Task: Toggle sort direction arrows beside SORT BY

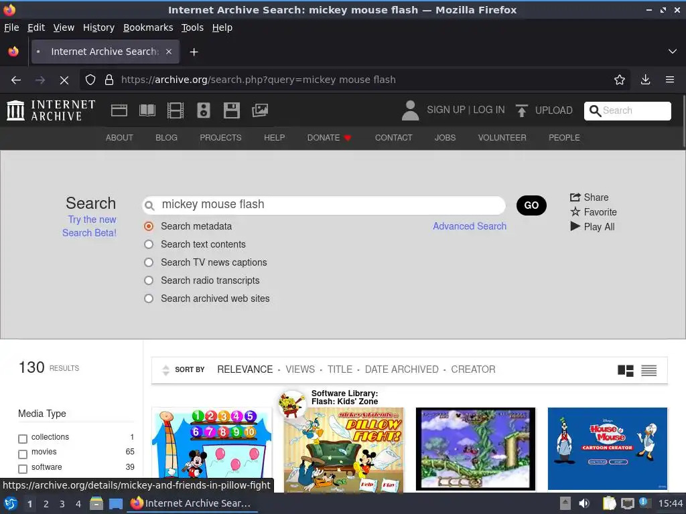Action: tap(165, 369)
